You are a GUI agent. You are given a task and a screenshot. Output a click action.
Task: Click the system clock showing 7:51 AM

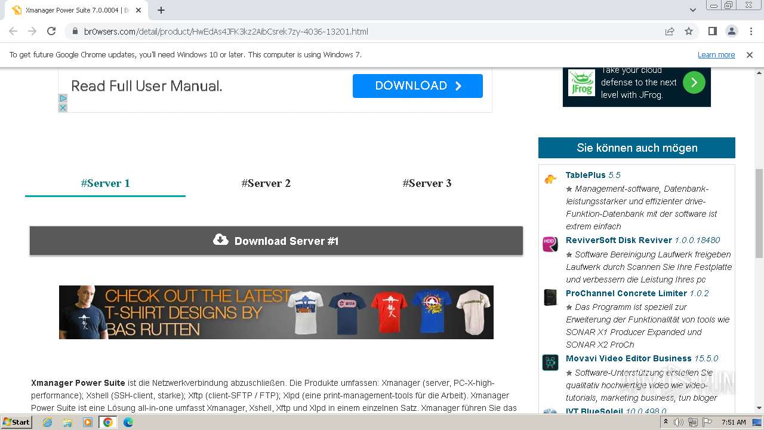734,422
